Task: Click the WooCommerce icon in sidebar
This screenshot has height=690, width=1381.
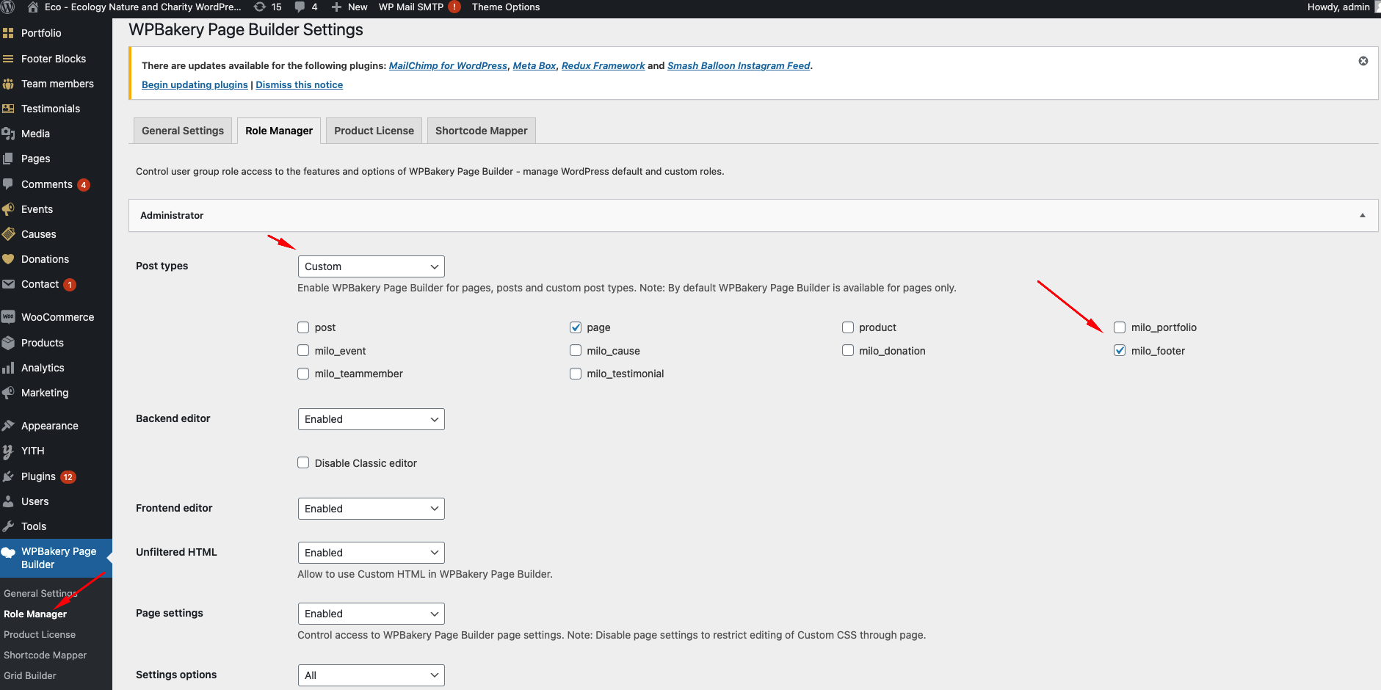Action: point(8,317)
